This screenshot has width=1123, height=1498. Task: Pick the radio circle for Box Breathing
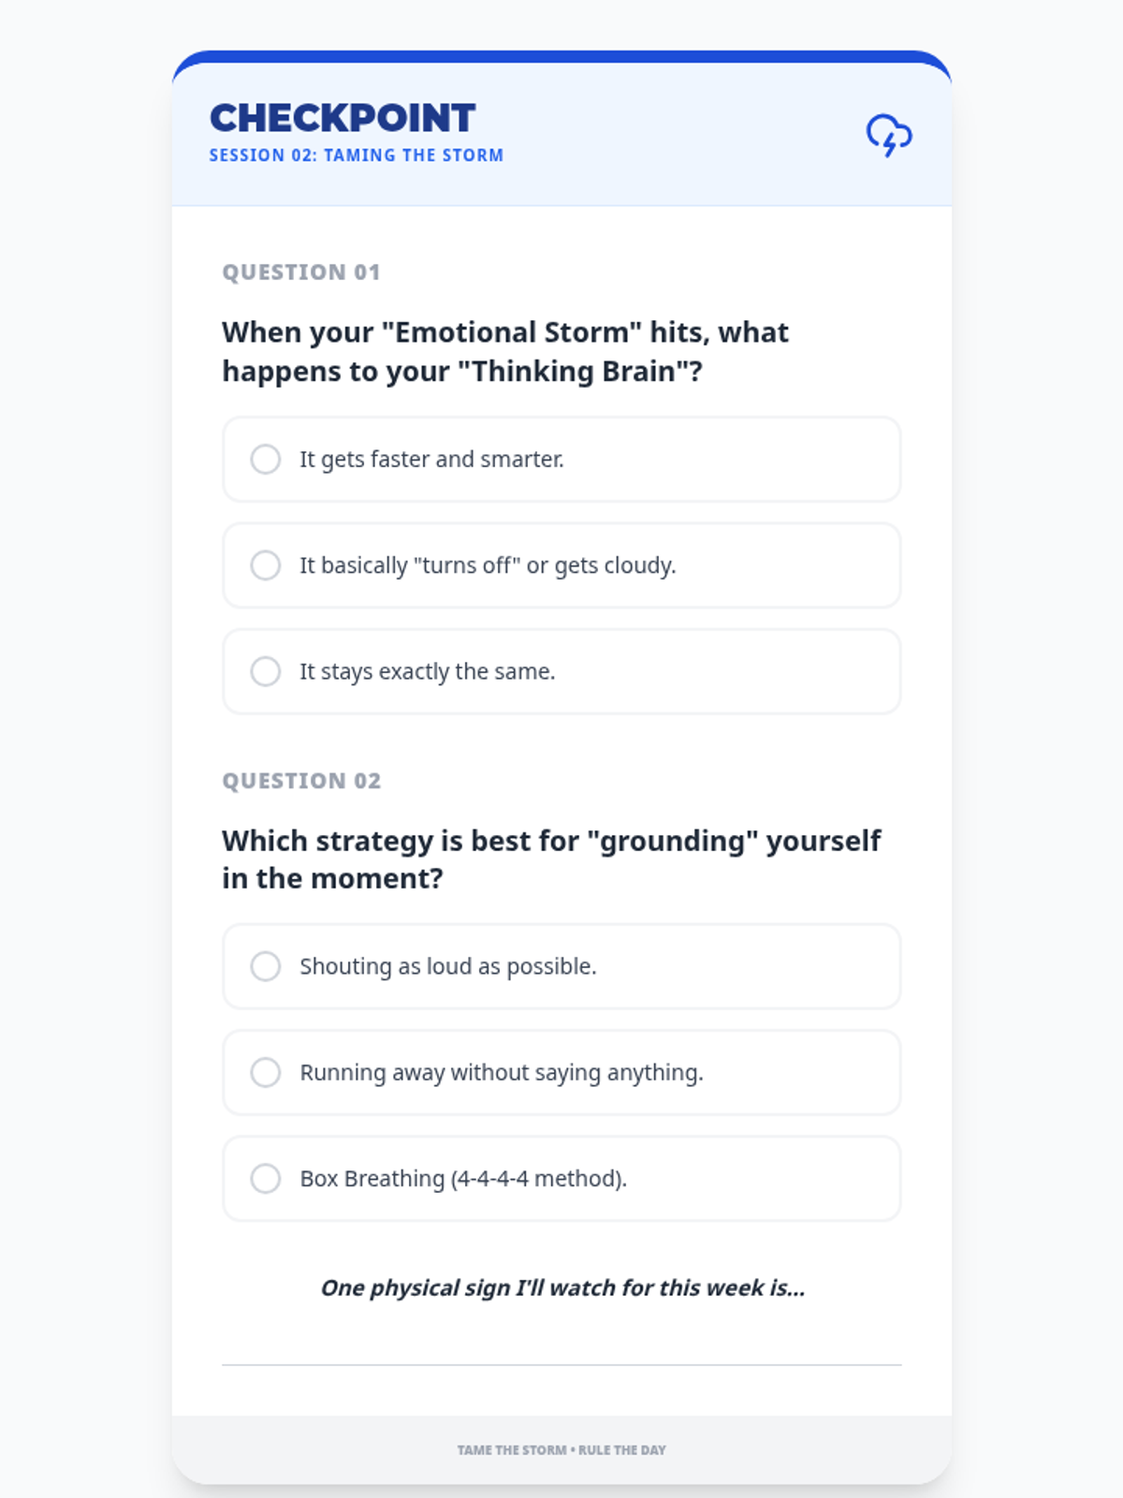click(x=266, y=1178)
